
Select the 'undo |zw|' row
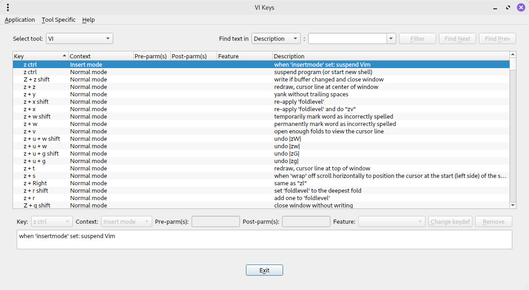tap(261, 146)
